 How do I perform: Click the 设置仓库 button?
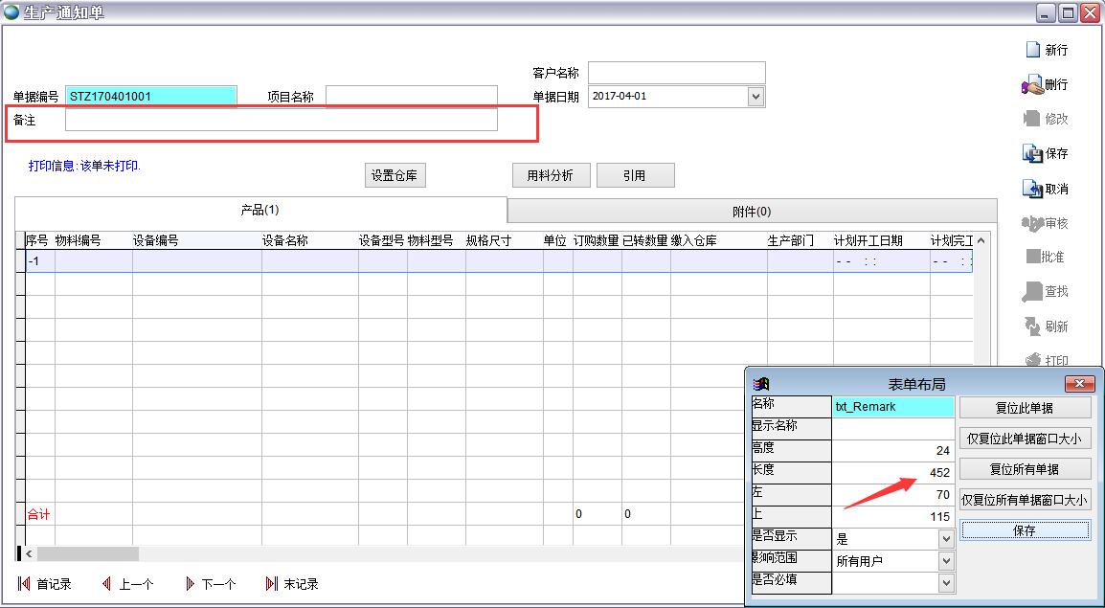[x=395, y=176]
